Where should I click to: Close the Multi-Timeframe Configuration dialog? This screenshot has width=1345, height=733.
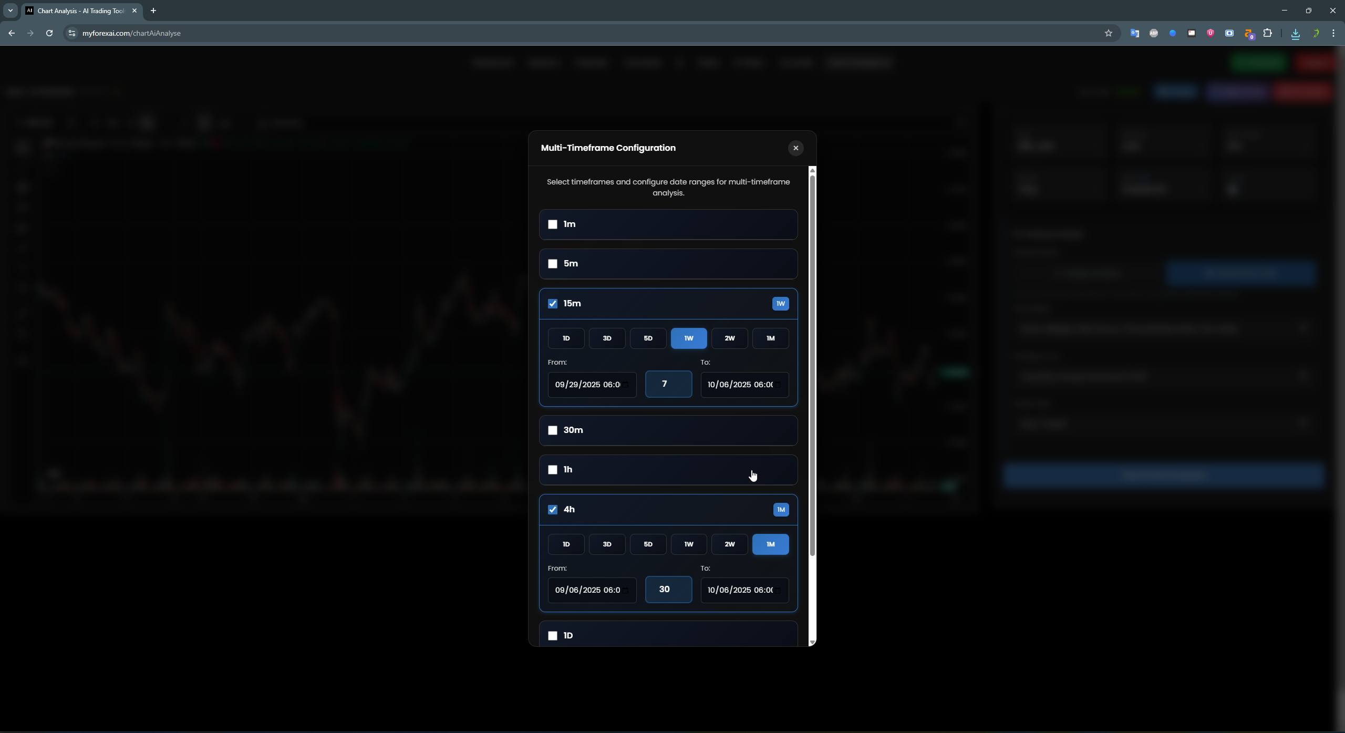click(795, 148)
